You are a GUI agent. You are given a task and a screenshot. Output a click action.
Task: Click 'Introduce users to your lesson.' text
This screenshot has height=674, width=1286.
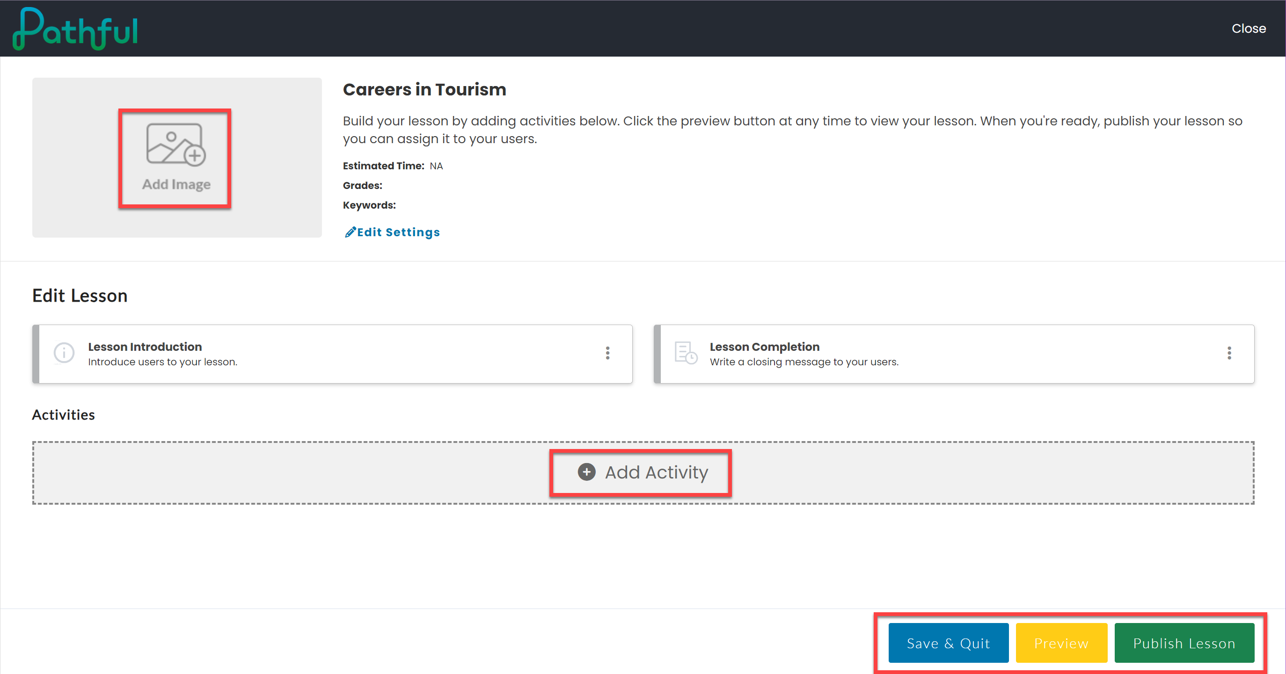163,362
